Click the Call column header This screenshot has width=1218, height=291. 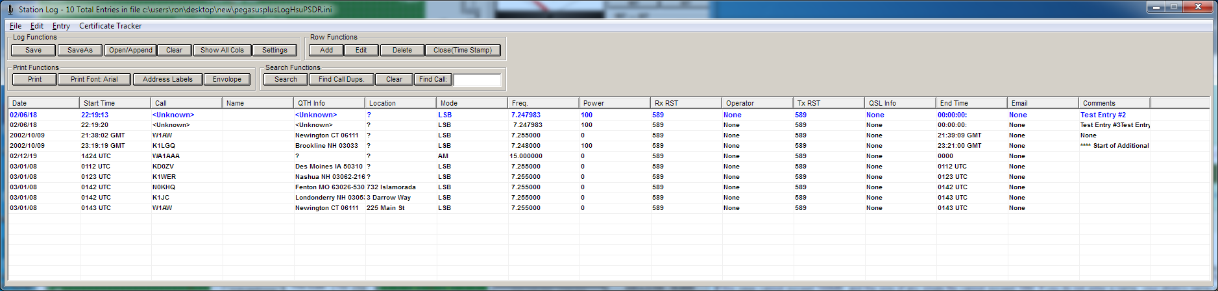pos(186,103)
